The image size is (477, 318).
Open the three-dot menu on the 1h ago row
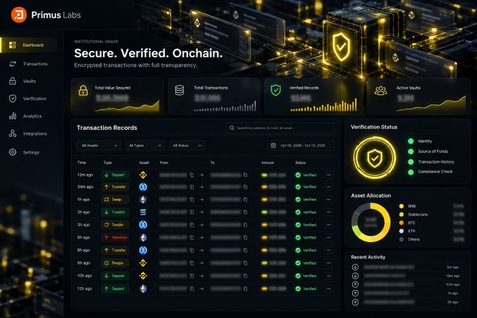tap(328, 199)
